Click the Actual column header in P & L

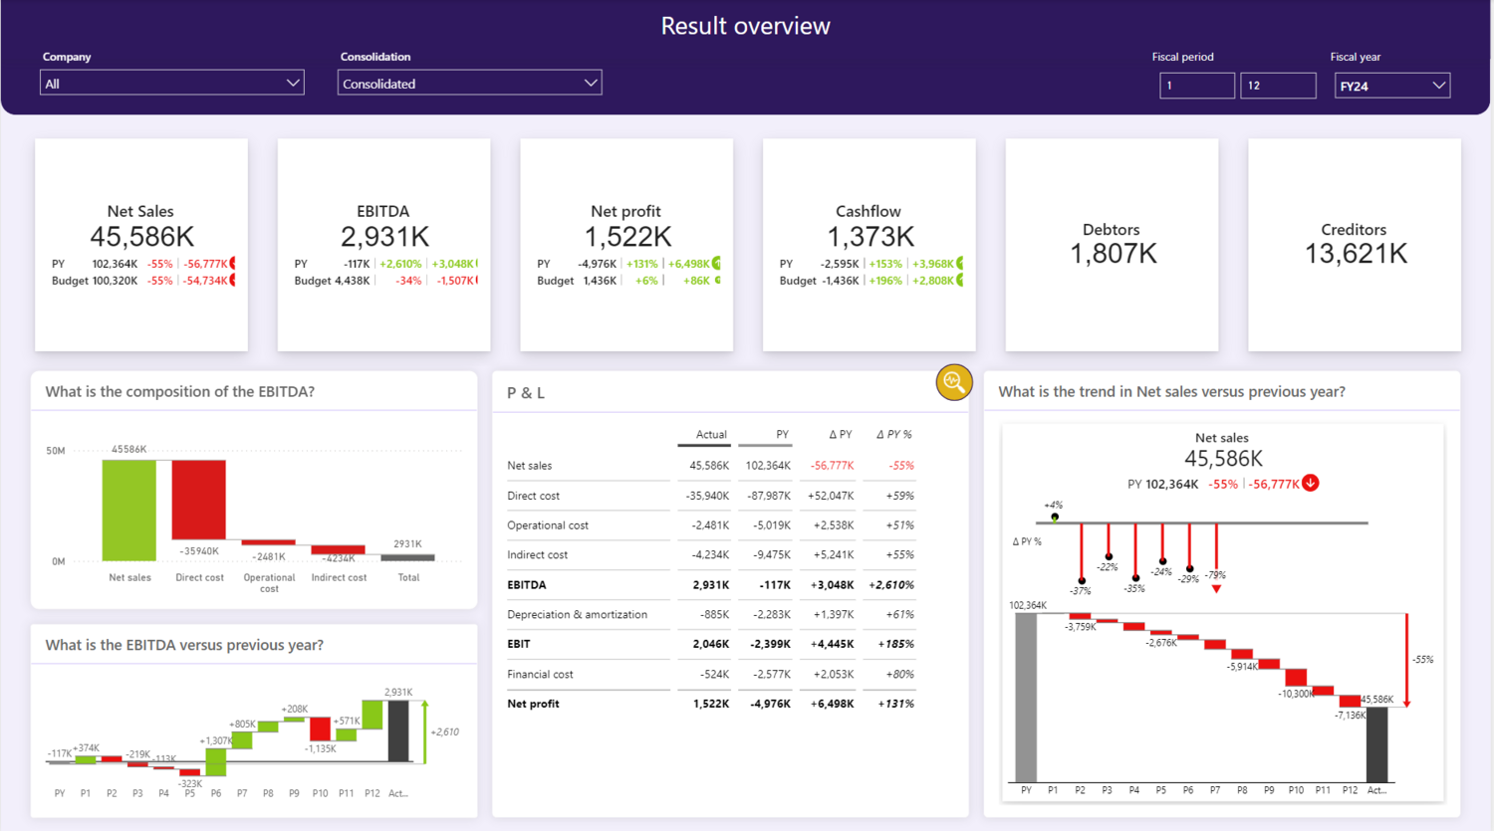coord(710,435)
